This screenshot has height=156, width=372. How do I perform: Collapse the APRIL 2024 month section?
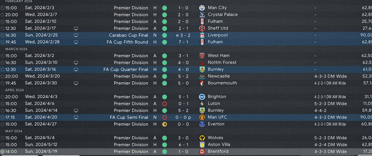tap(15, 90)
